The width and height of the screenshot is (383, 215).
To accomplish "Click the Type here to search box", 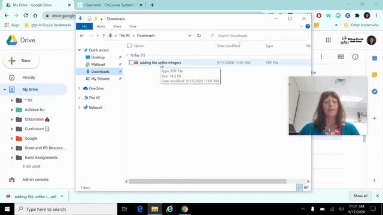I will point(66,209).
